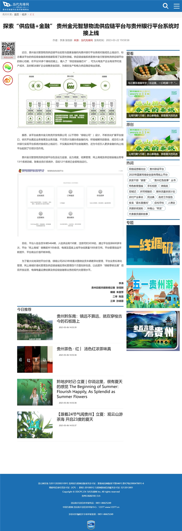Select hot word 应检尽检
The image size is (182, 531).
coord(159,203)
